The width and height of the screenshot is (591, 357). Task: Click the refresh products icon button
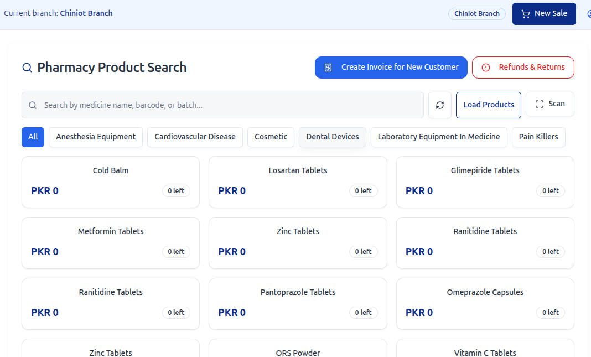tap(440, 105)
